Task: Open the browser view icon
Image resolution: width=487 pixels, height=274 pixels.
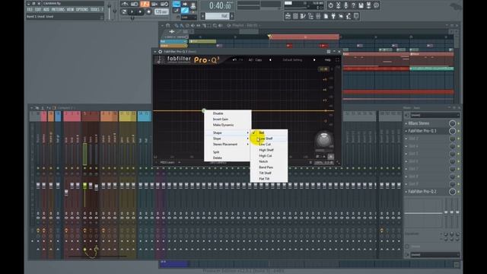Action: (310, 16)
